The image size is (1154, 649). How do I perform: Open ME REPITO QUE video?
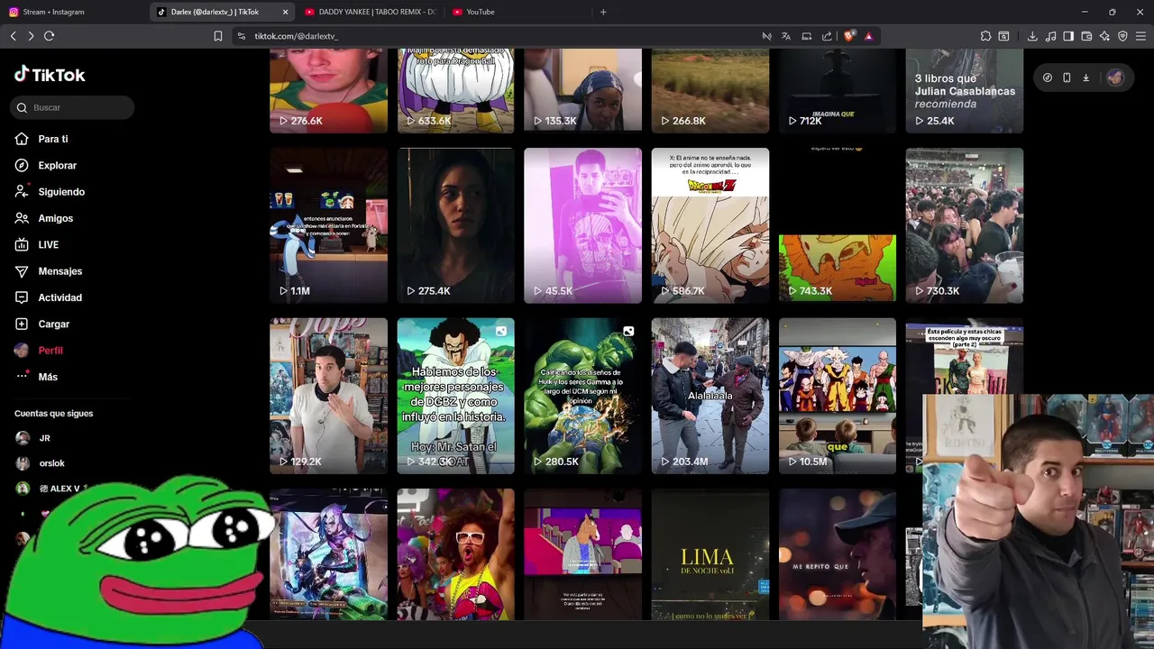coord(838,554)
